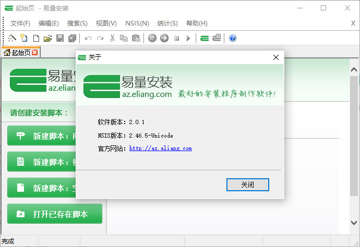
Task: Click the undo arrow icon
Action: coord(88,38)
